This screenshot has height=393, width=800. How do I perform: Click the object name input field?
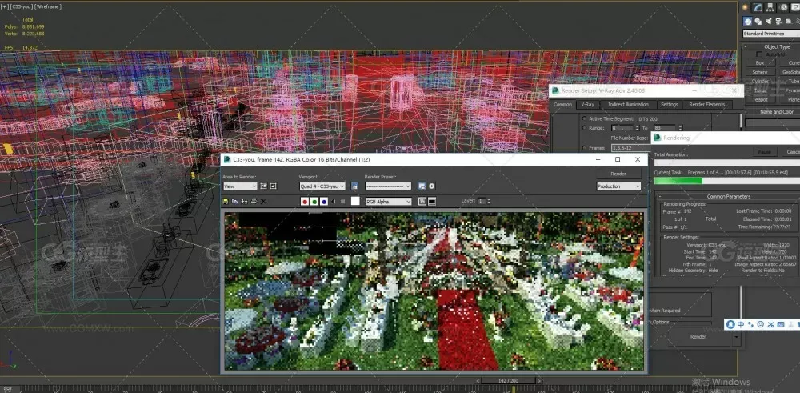pos(773,123)
